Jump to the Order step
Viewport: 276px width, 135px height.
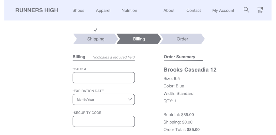(x=182, y=39)
